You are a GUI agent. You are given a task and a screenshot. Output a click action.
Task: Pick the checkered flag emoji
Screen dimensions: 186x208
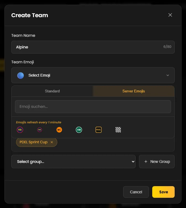[x=118, y=130]
